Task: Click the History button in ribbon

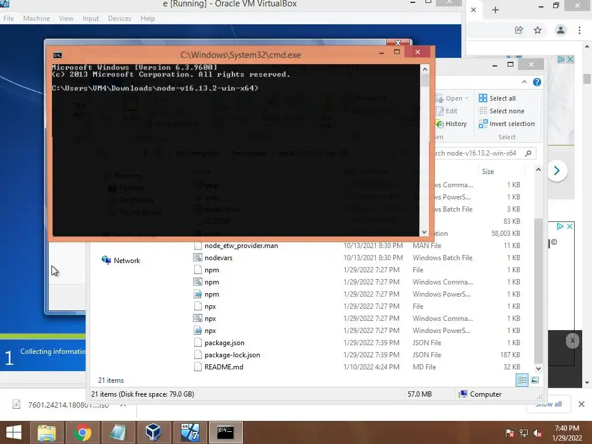Action: coord(451,124)
